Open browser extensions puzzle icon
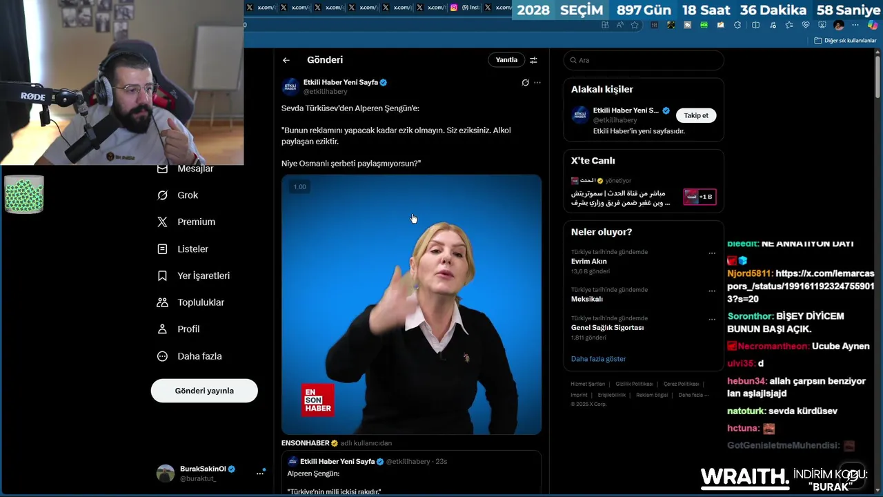The width and height of the screenshot is (883, 497). pyautogui.click(x=737, y=25)
